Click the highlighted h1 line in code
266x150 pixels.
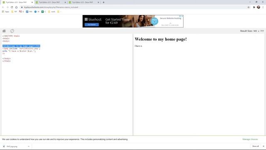point(21,46)
